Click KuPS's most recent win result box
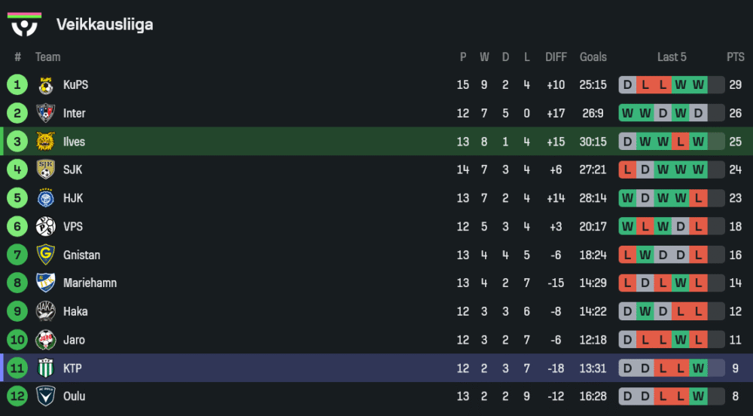Screen dimensions: 753x416 (x=698, y=85)
